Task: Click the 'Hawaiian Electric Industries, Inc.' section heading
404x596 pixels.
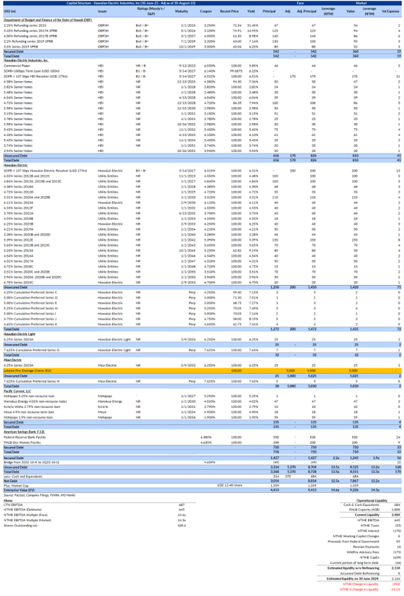Action: pos(26,60)
